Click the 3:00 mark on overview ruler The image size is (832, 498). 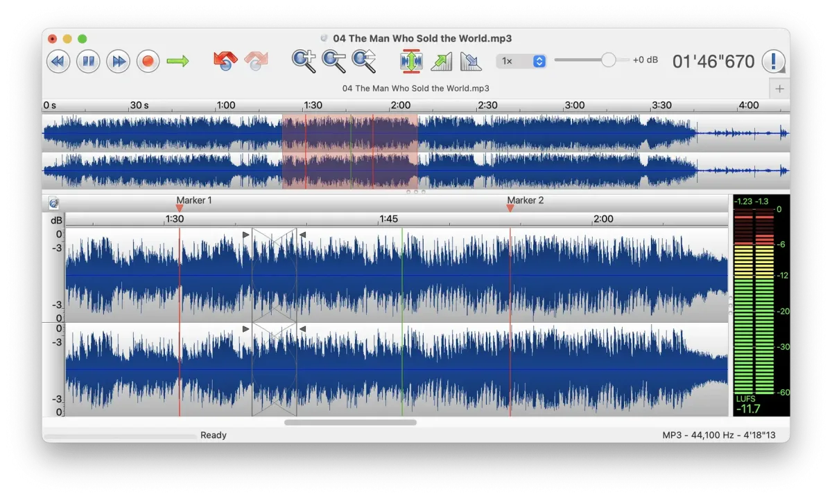575,105
